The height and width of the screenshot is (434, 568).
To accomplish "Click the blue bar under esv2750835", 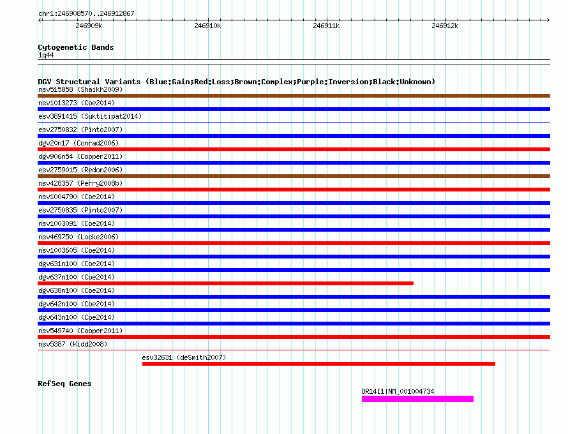I will coord(294,216).
